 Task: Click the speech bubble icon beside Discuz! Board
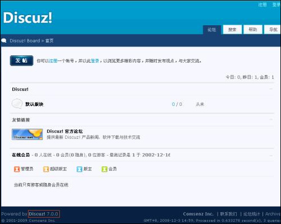(4, 40)
